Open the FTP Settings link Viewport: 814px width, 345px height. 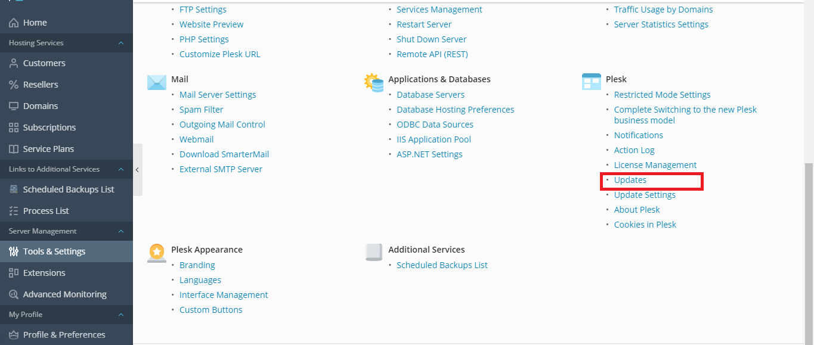(x=203, y=10)
